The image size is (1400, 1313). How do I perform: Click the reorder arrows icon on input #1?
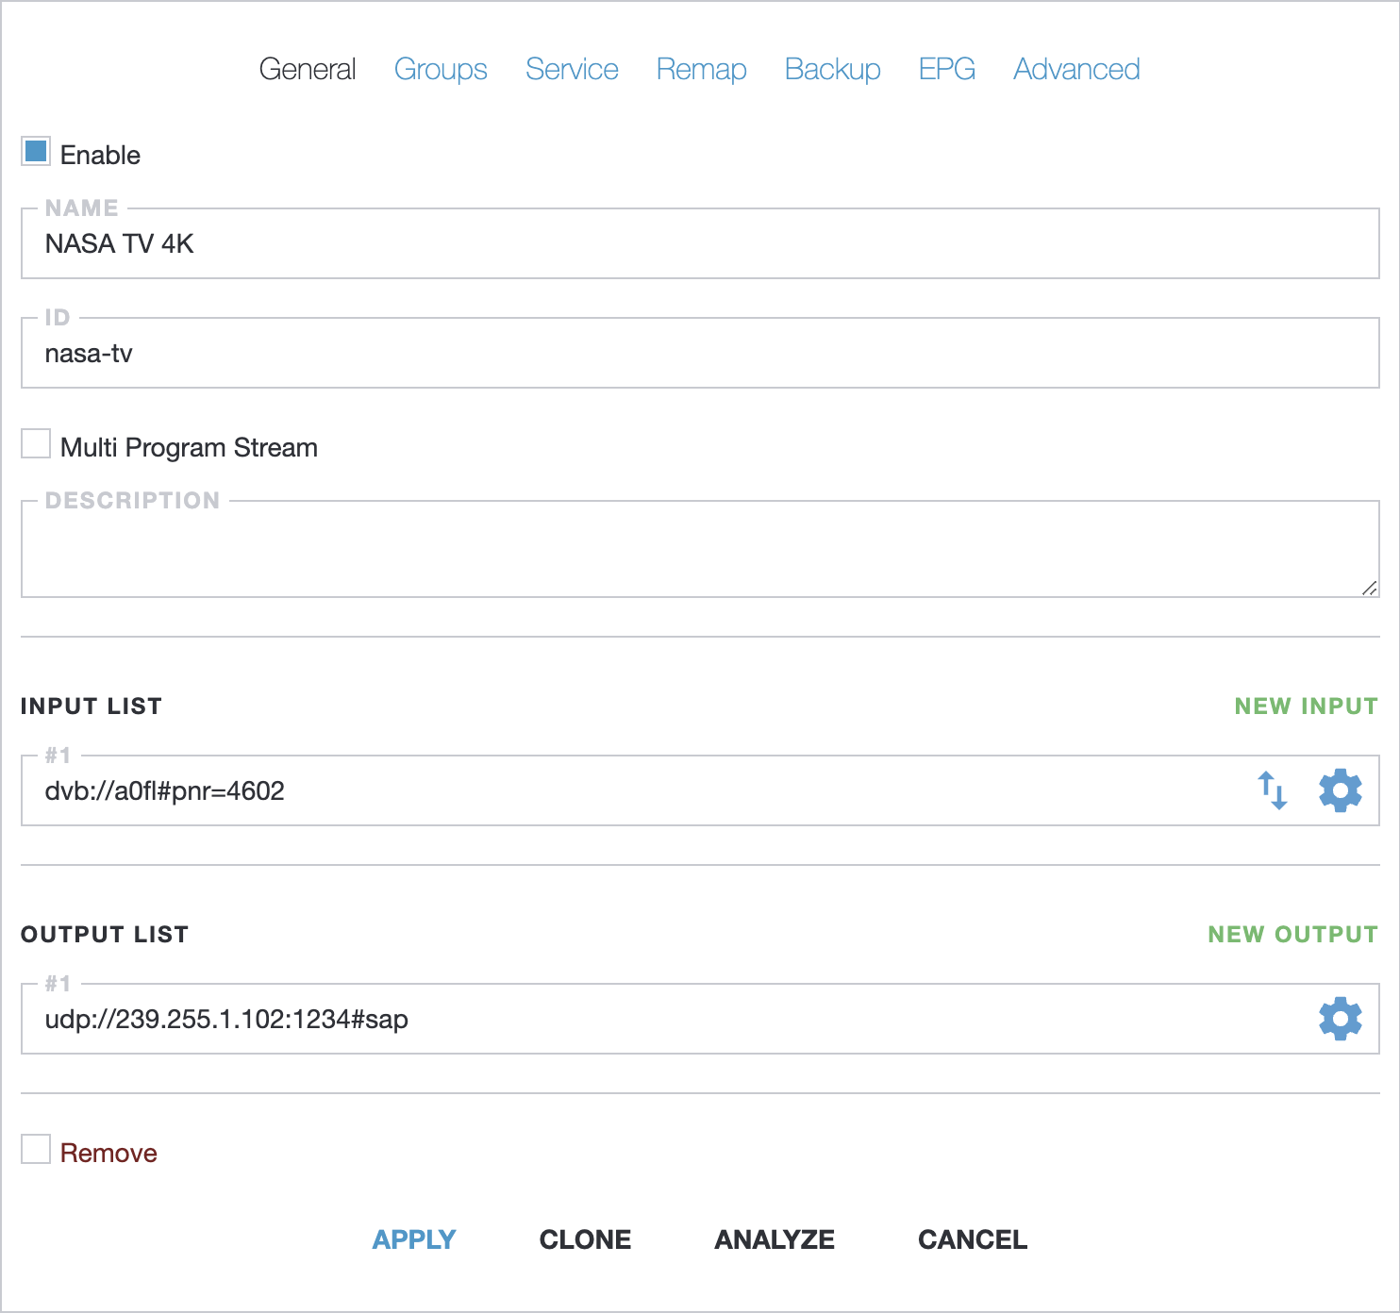tap(1273, 790)
